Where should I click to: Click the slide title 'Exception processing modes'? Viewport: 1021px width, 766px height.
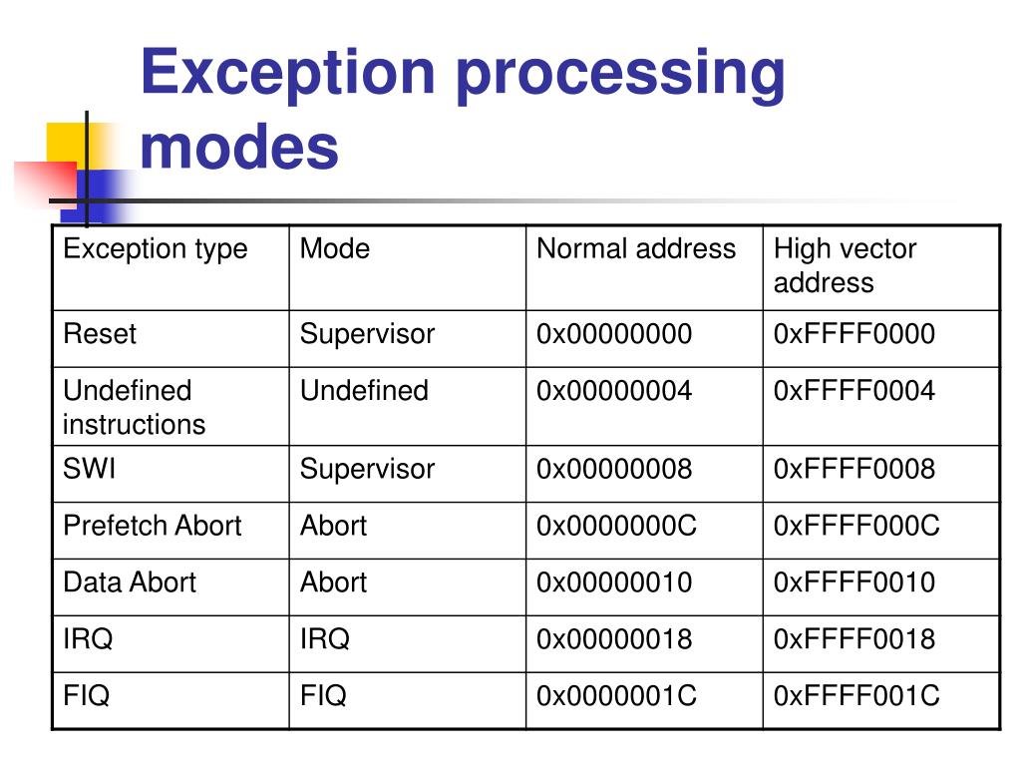463,108
